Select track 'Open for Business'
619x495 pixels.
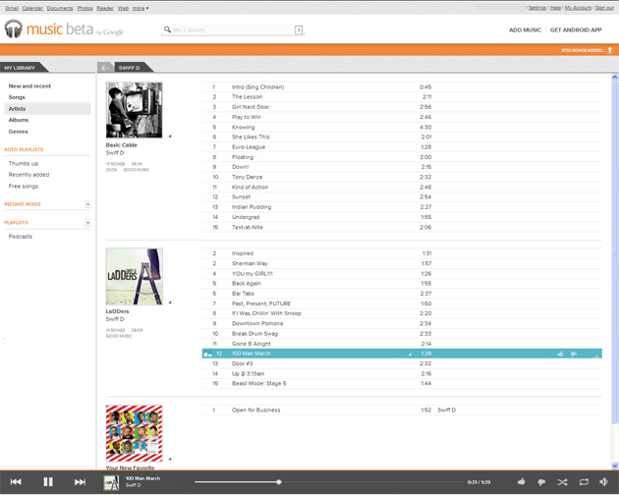point(402,411)
